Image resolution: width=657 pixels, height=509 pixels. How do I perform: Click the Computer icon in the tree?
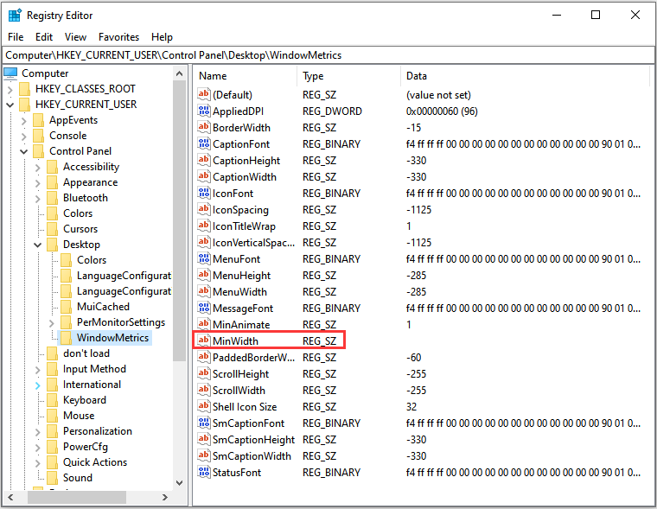(10, 73)
